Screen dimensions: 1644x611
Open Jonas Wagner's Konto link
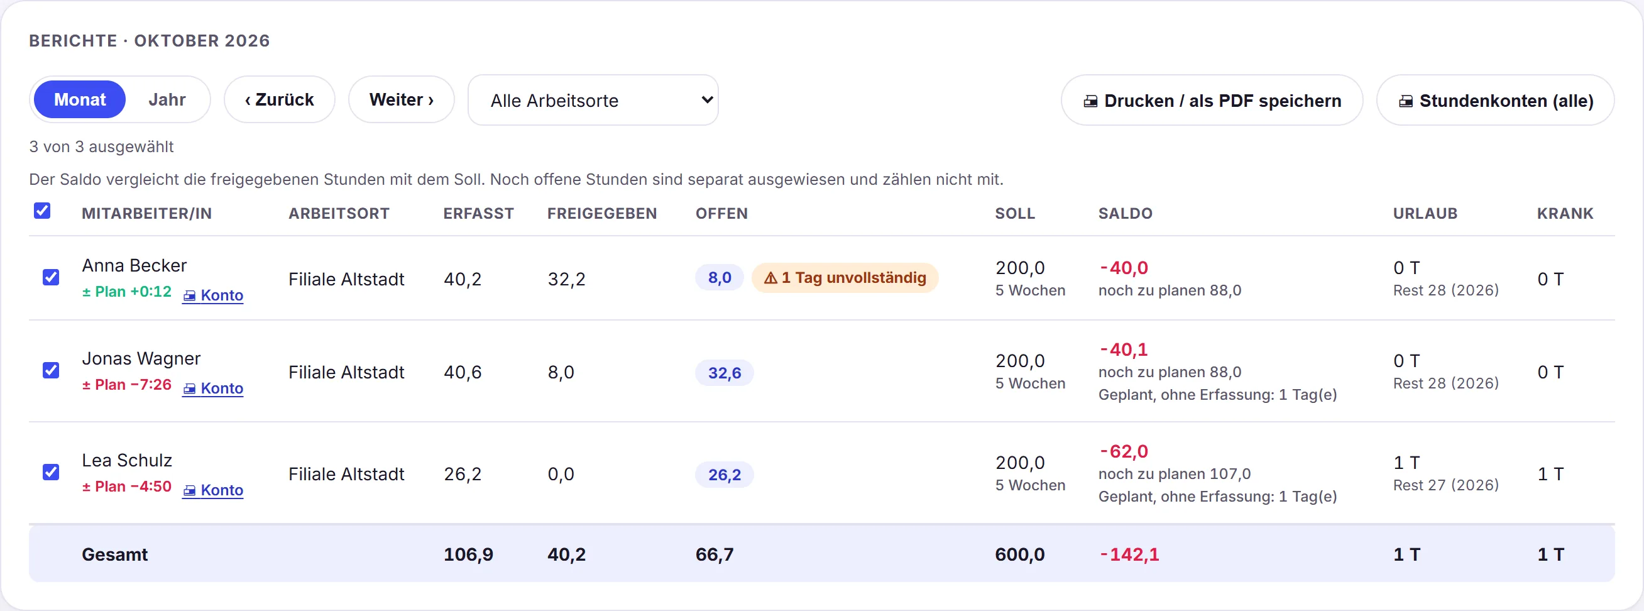click(213, 388)
